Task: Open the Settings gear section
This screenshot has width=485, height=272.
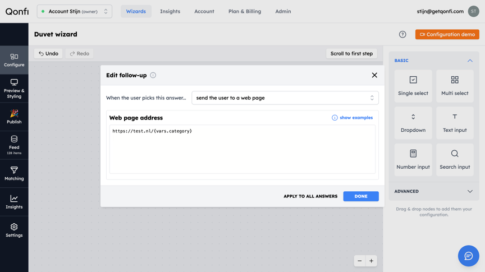Action: click(x=14, y=230)
